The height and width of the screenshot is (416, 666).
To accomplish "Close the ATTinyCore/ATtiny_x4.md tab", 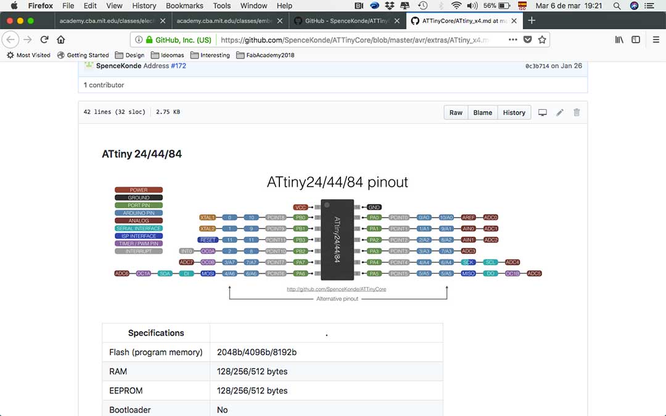I will coord(514,21).
